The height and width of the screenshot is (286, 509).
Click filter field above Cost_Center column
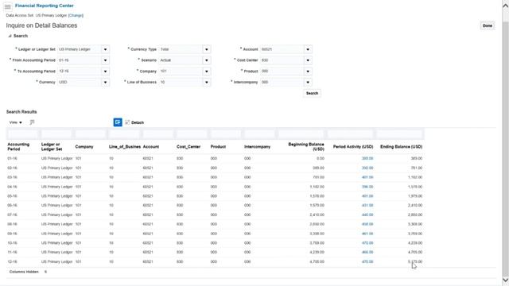pos(192,134)
